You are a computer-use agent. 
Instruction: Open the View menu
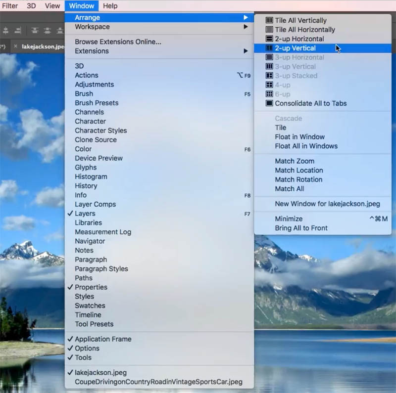(x=52, y=6)
